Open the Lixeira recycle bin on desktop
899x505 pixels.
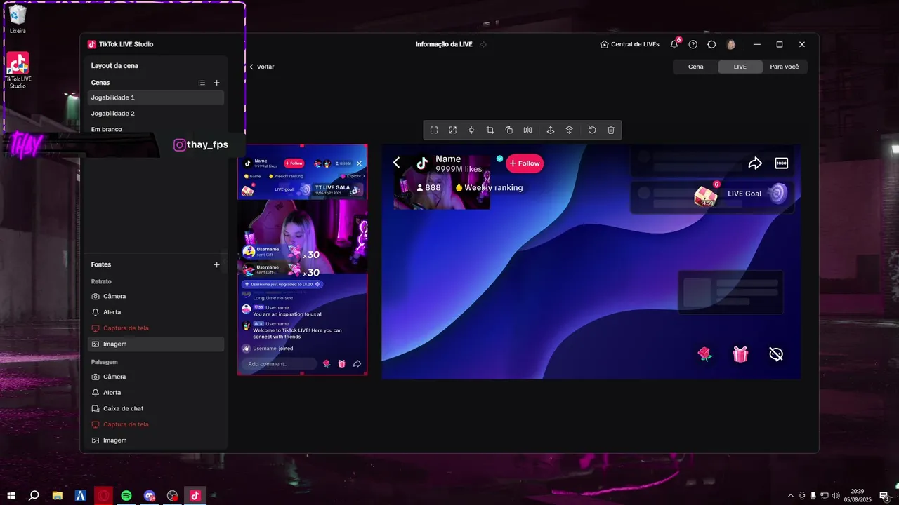18,19
